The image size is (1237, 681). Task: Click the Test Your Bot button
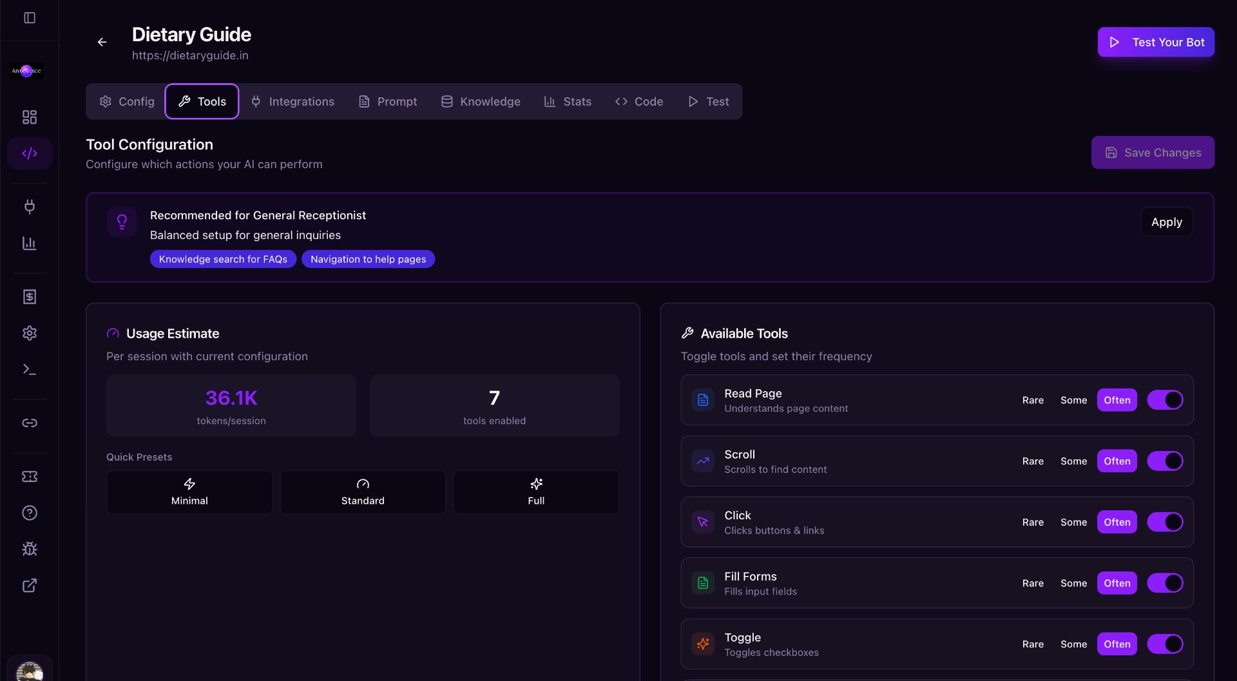1156,42
